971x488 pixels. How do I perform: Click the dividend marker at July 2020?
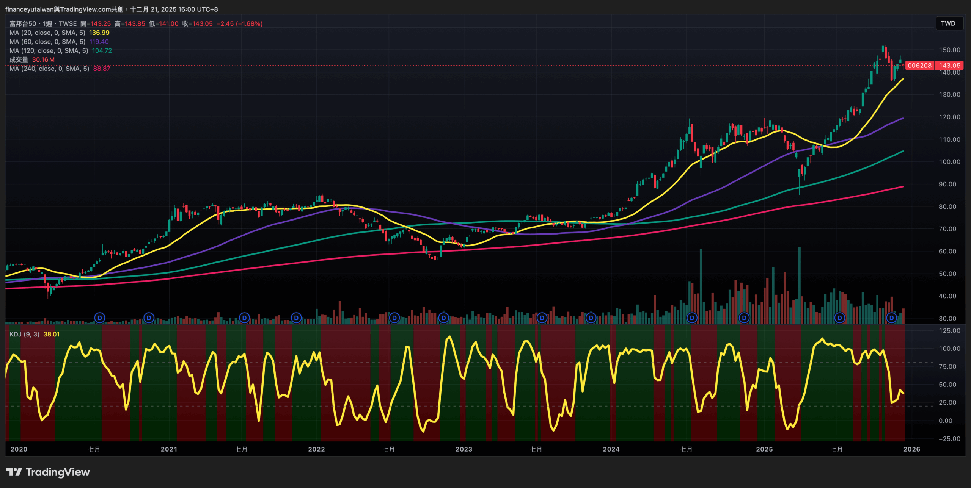tap(100, 318)
